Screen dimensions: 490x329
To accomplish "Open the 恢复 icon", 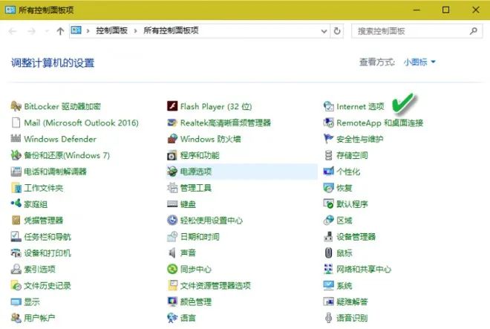I will click(328, 188).
